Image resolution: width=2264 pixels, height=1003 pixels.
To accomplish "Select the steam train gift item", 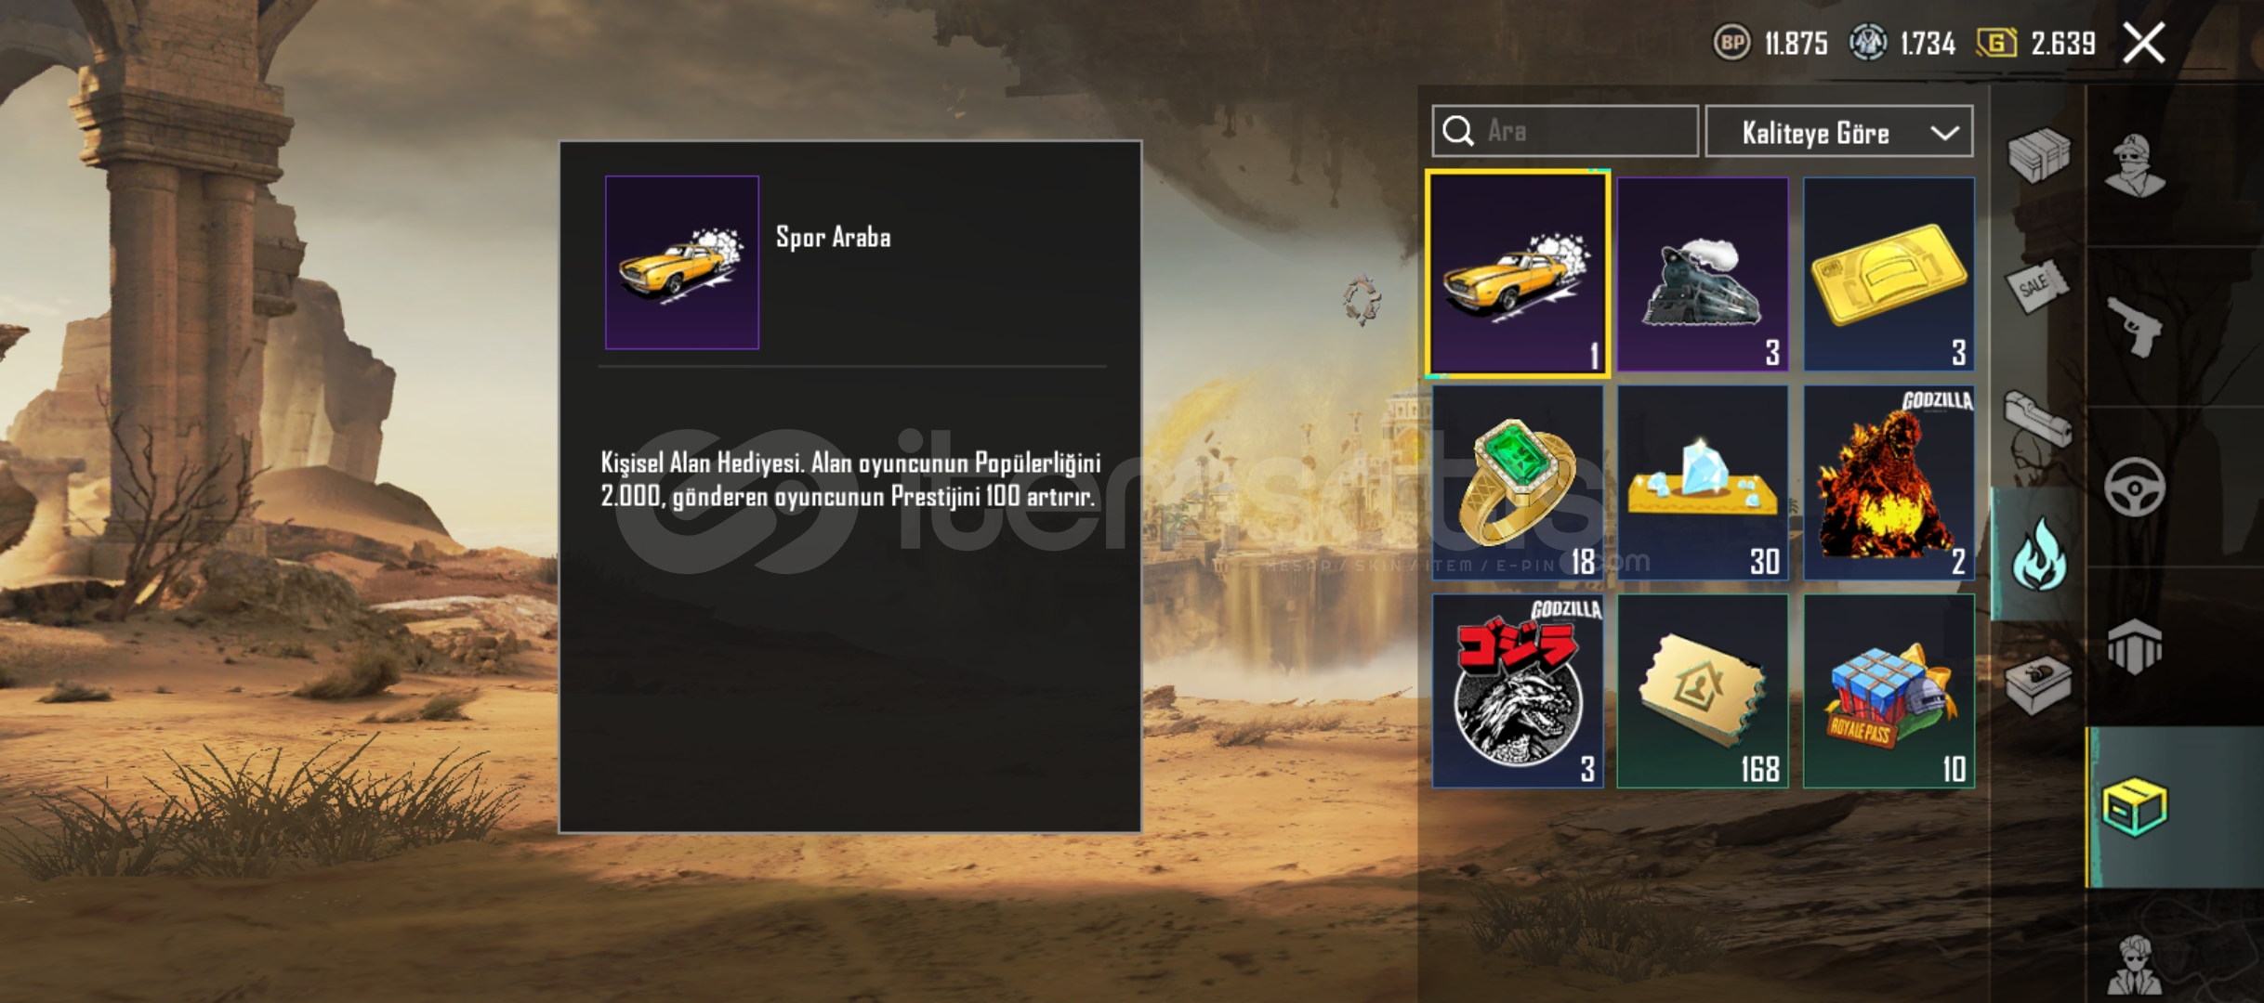I will (1703, 274).
